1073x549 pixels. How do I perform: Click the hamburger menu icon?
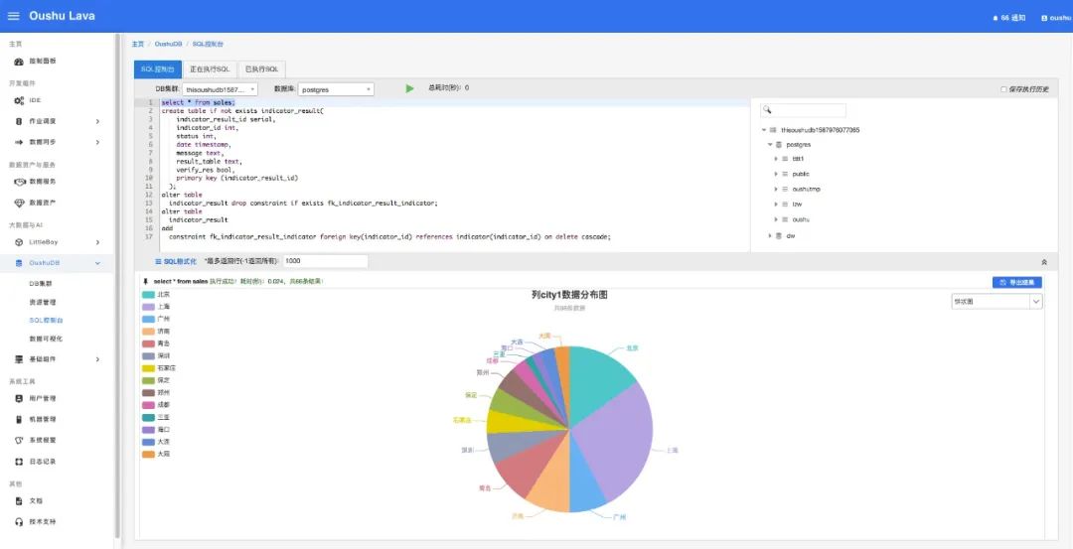[13, 16]
